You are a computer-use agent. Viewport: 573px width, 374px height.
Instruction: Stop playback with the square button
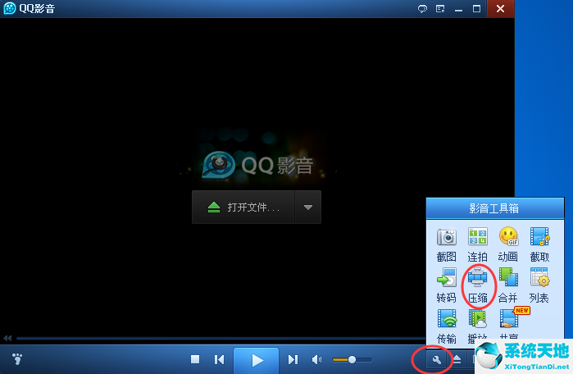tap(195, 359)
